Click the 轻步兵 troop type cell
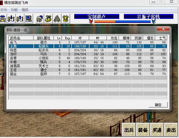This screenshot has width=179, height=138. [x=43, y=50]
